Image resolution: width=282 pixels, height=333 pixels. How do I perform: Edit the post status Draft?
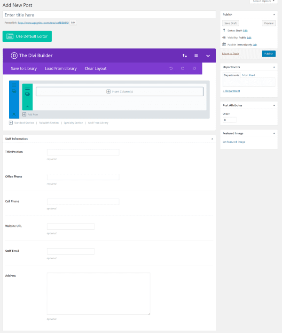[245, 31]
